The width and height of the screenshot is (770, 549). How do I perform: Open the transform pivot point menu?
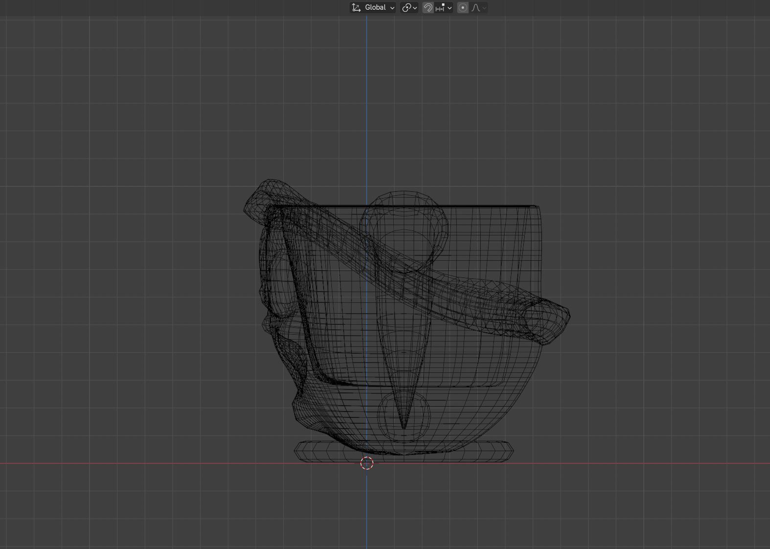(x=409, y=7)
